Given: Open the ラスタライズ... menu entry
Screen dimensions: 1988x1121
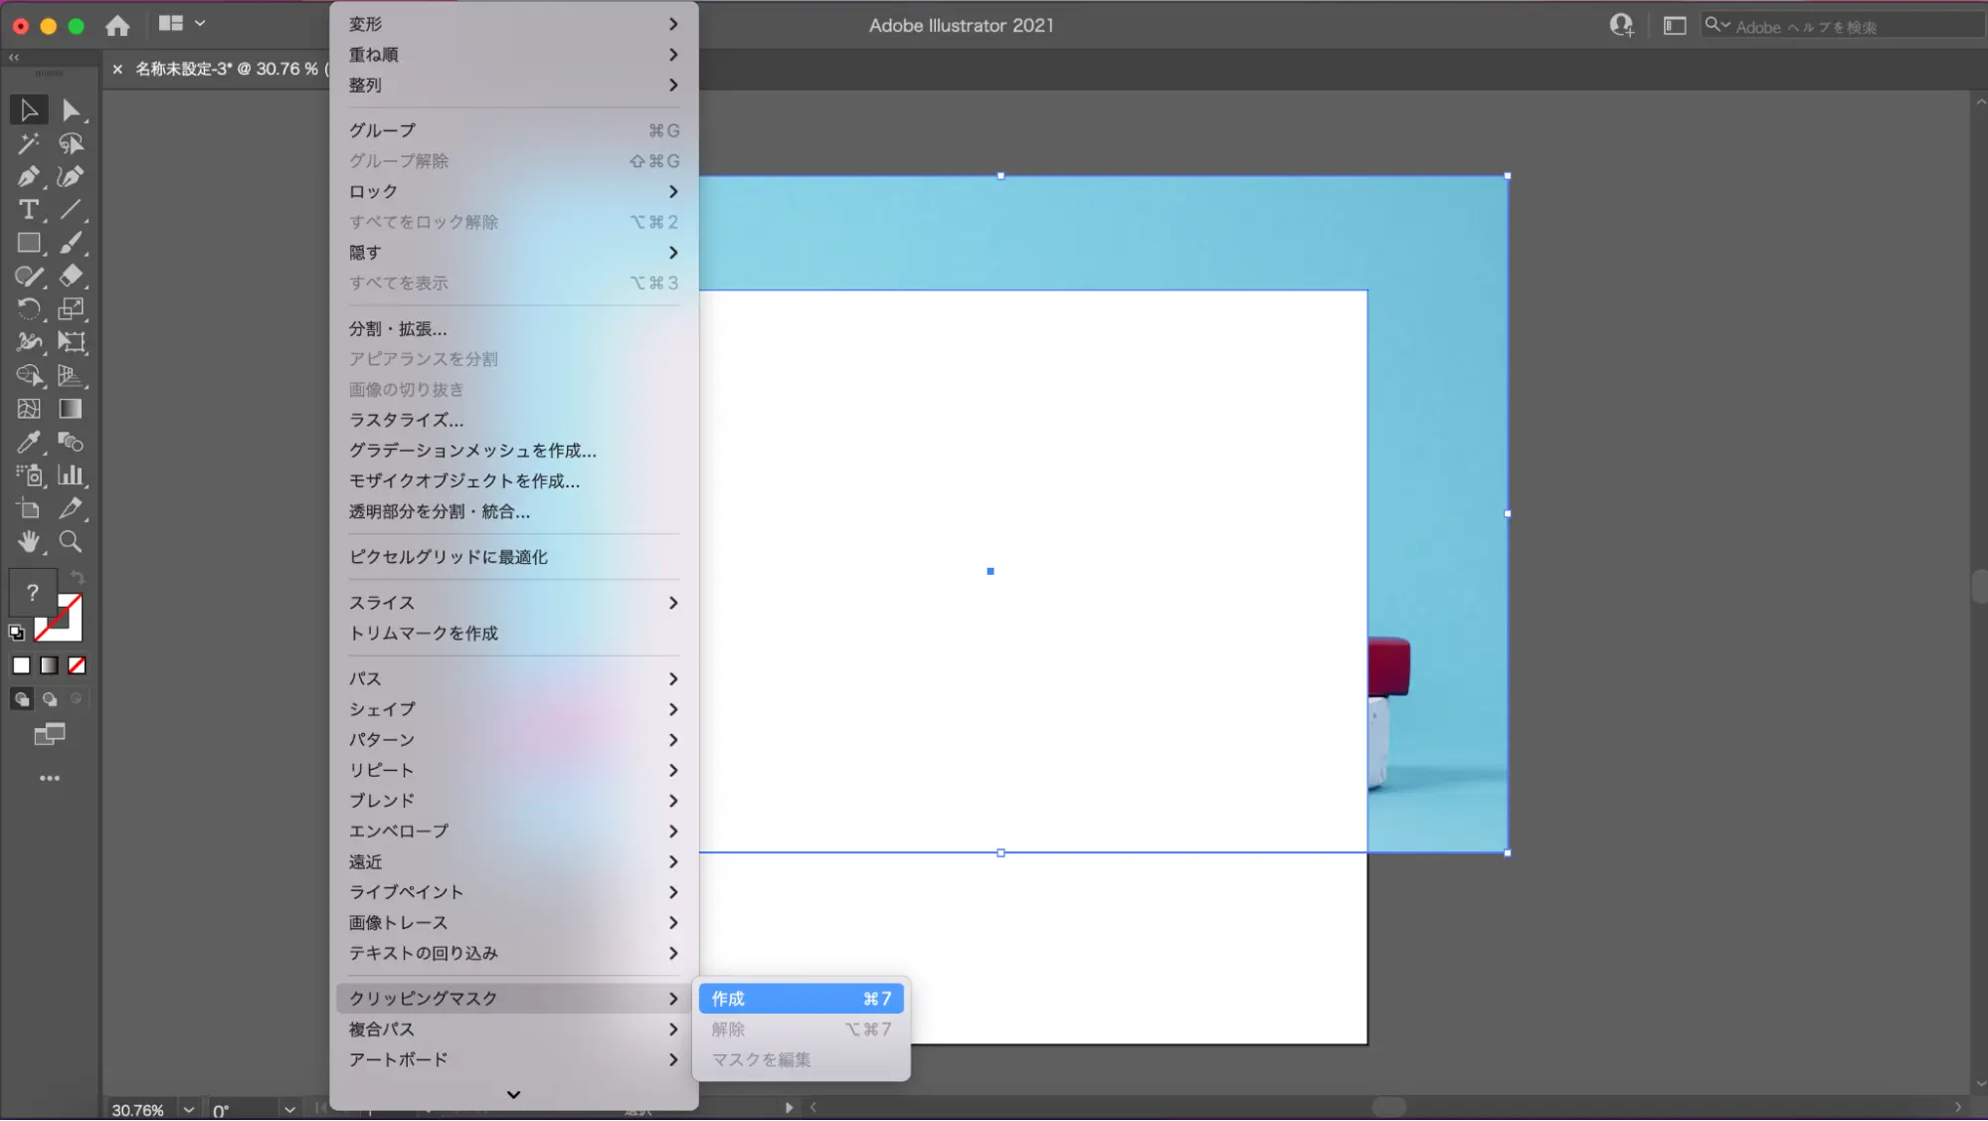Looking at the screenshot, I should [x=406, y=420].
